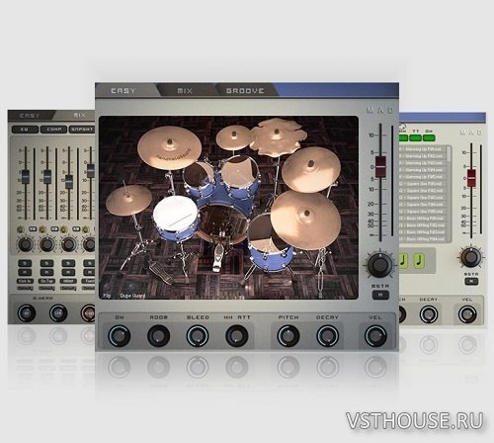The image size is (494, 443).
Task: Hit the wavy-edged china cymbal
Action: 278,136
